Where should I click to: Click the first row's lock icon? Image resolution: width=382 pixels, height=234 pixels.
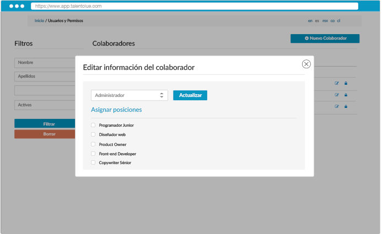pyautogui.click(x=346, y=84)
